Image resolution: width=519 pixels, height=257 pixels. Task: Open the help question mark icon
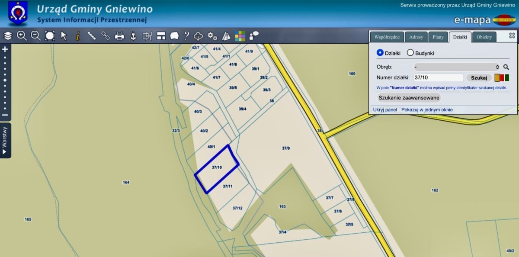point(186,36)
